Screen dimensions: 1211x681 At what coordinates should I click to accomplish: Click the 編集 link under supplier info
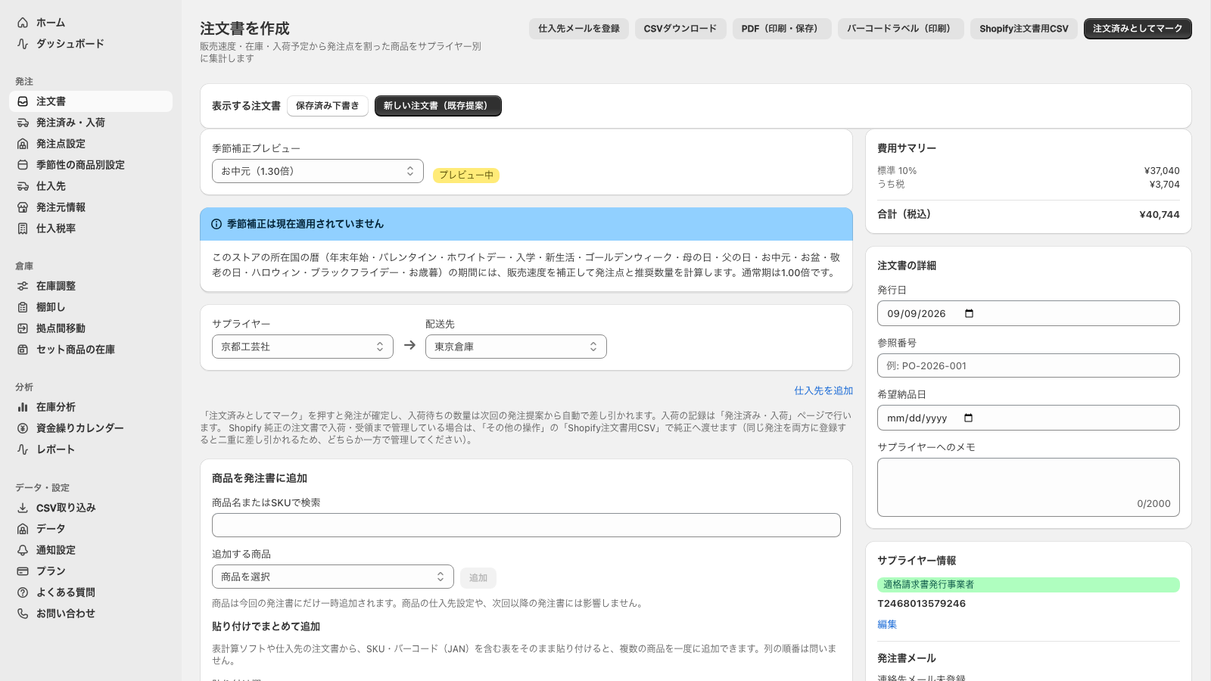click(887, 624)
